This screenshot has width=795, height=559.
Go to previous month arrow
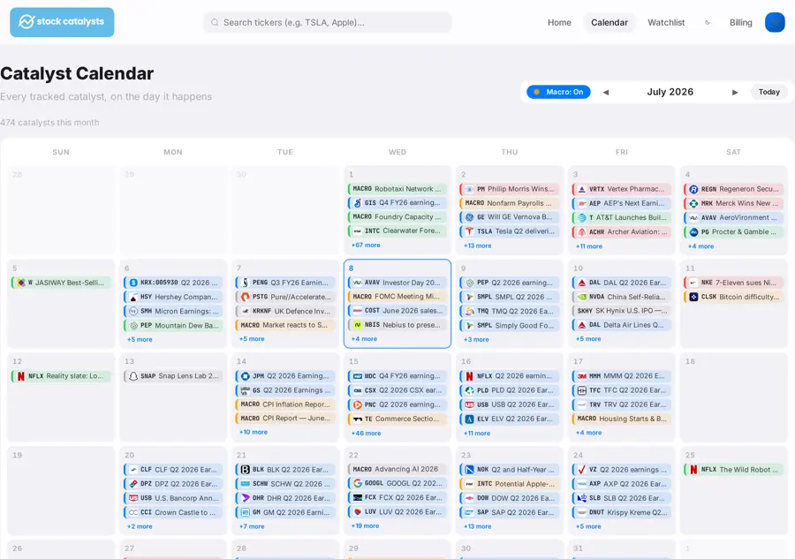coord(605,92)
